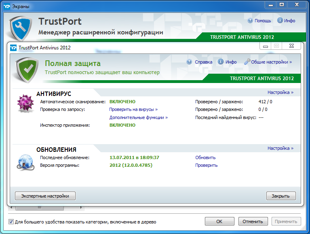Toggle checkbox Для большего удобства показать категории
The height and width of the screenshot is (234, 310).
click(x=11, y=222)
